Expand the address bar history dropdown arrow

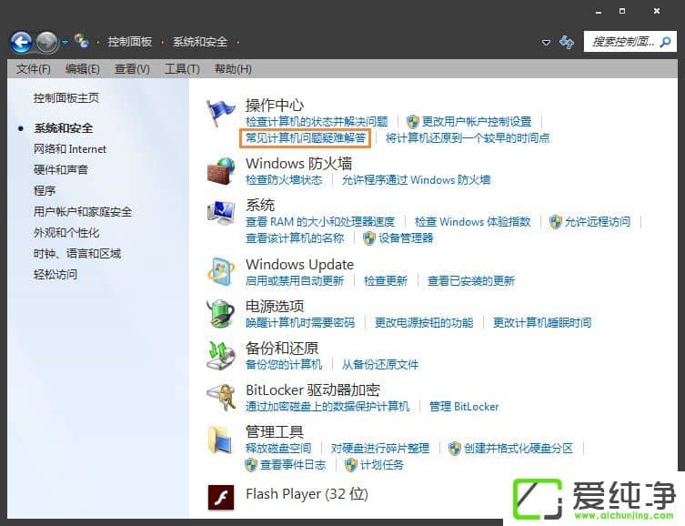click(x=546, y=43)
